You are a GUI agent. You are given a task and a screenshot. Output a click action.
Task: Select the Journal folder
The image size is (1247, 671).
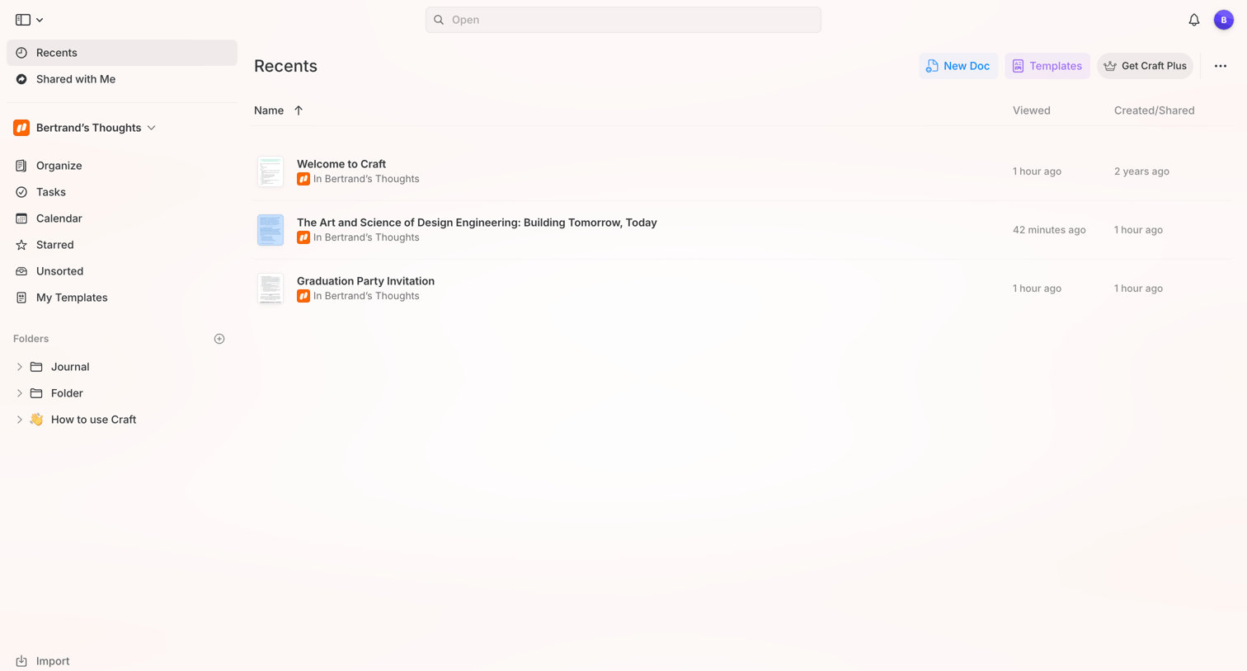tap(70, 367)
